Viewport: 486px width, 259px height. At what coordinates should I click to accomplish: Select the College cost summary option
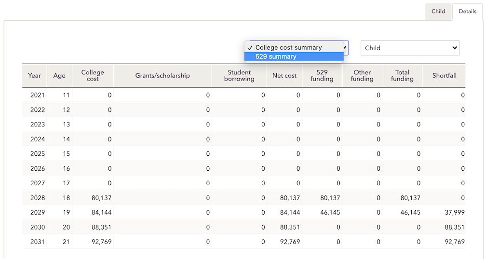point(294,47)
